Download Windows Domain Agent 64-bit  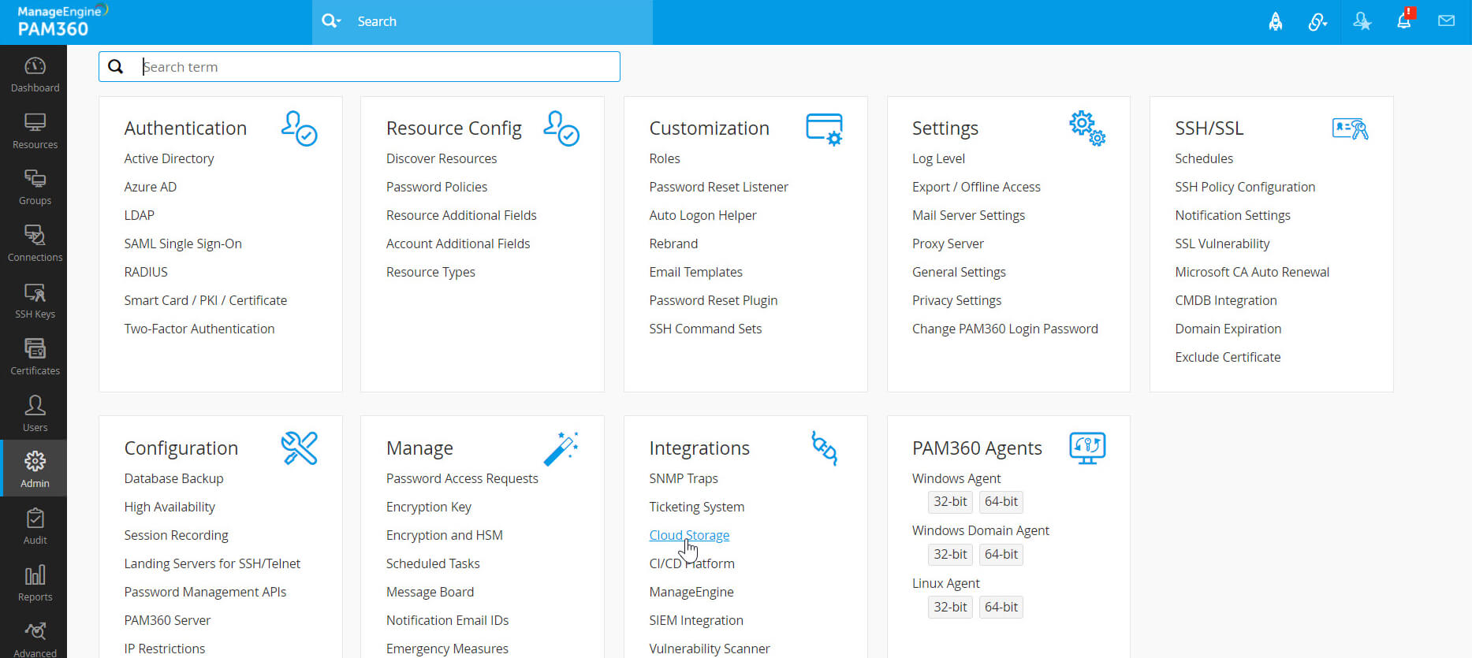click(1001, 554)
